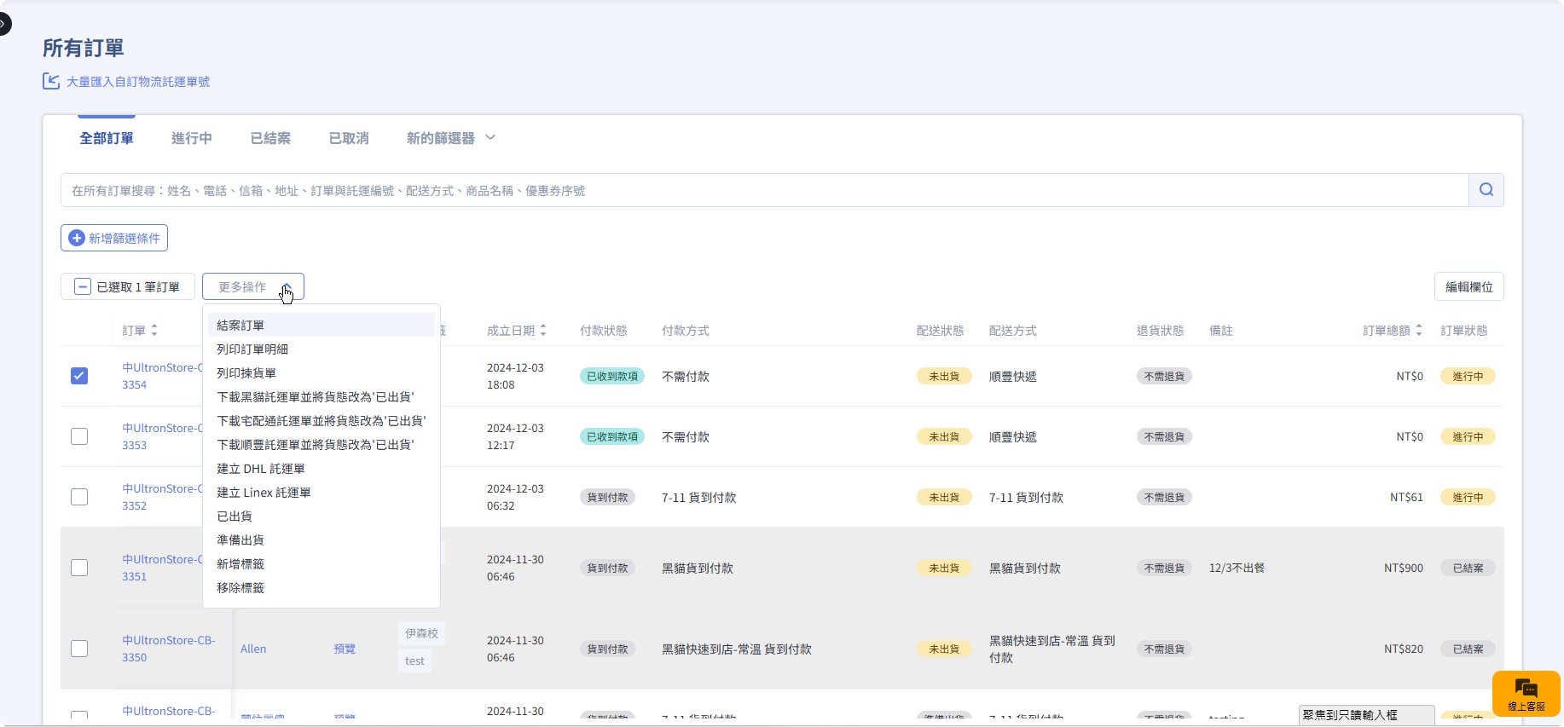
Task: Open order link ending 3353
Action: click(162, 436)
